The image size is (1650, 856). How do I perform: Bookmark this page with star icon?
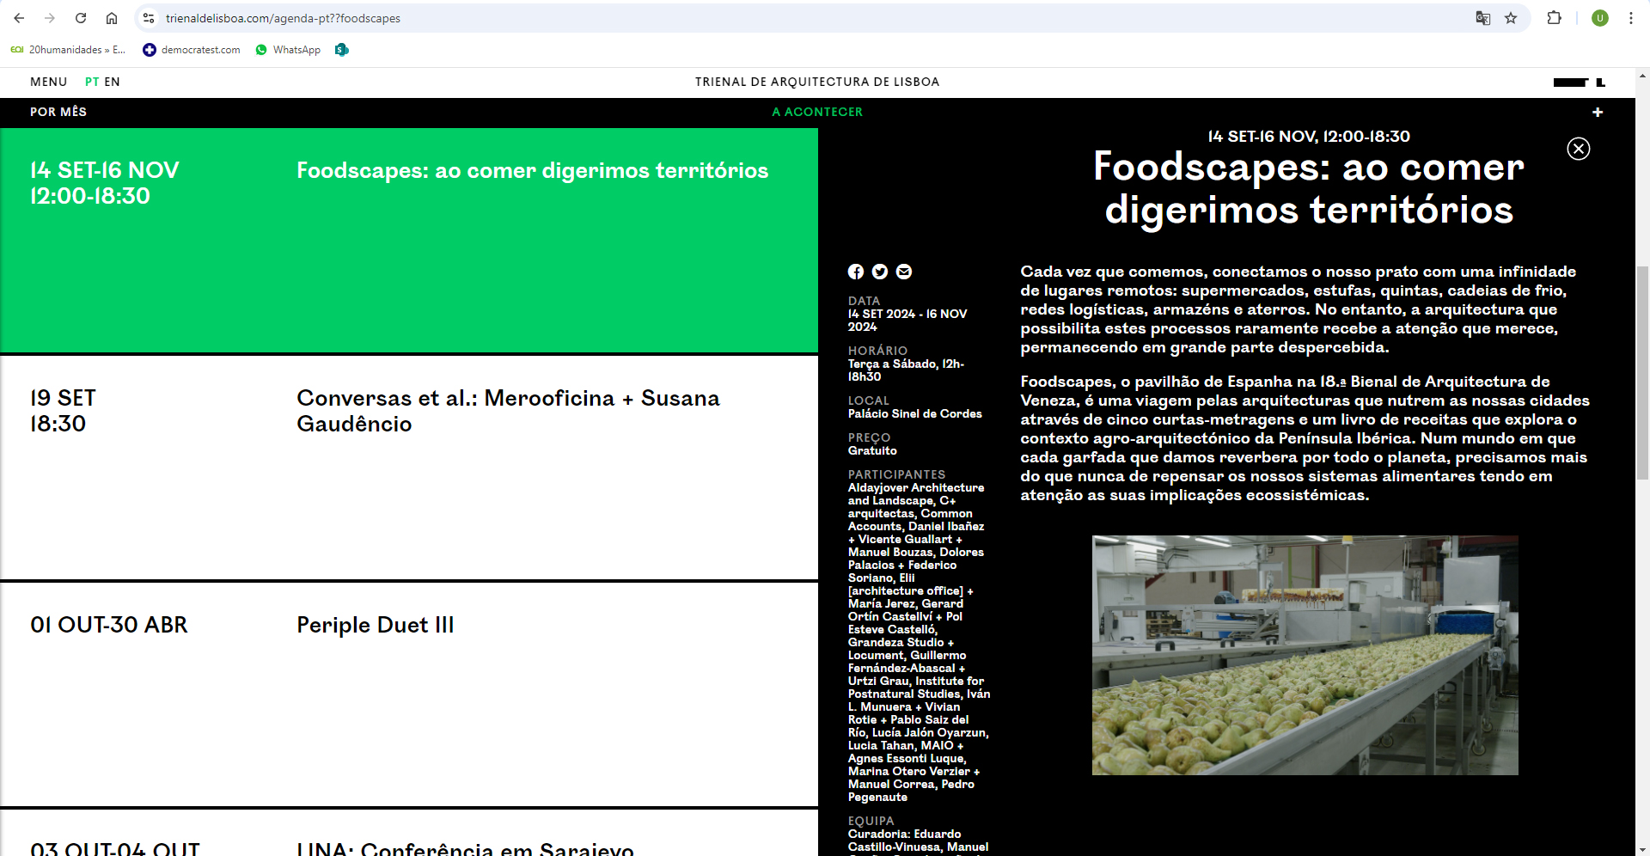click(1511, 18)
